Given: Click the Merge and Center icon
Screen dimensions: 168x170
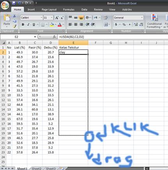Looking at the screenshot, I should click(106, 25).
